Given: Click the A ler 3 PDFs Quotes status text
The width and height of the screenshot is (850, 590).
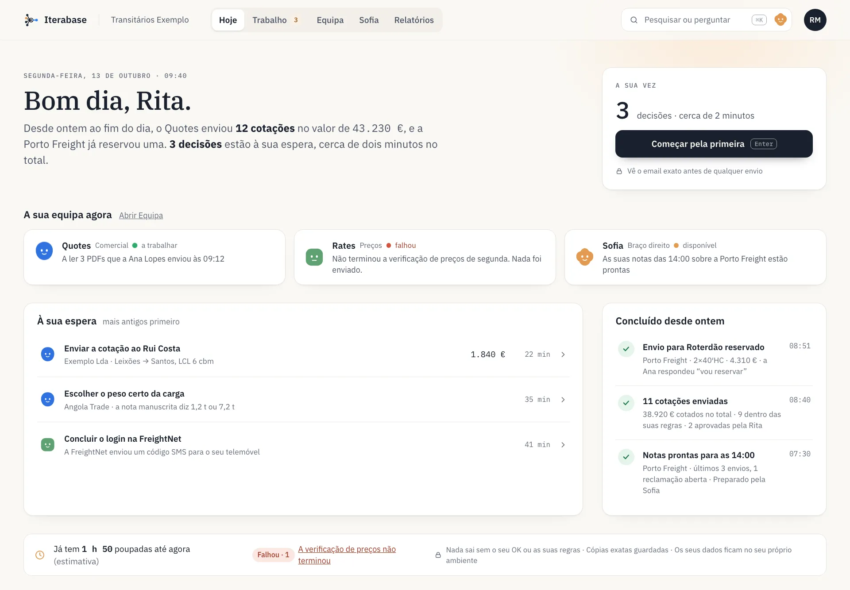Looking at the screenshot, I should pos(143,259).
